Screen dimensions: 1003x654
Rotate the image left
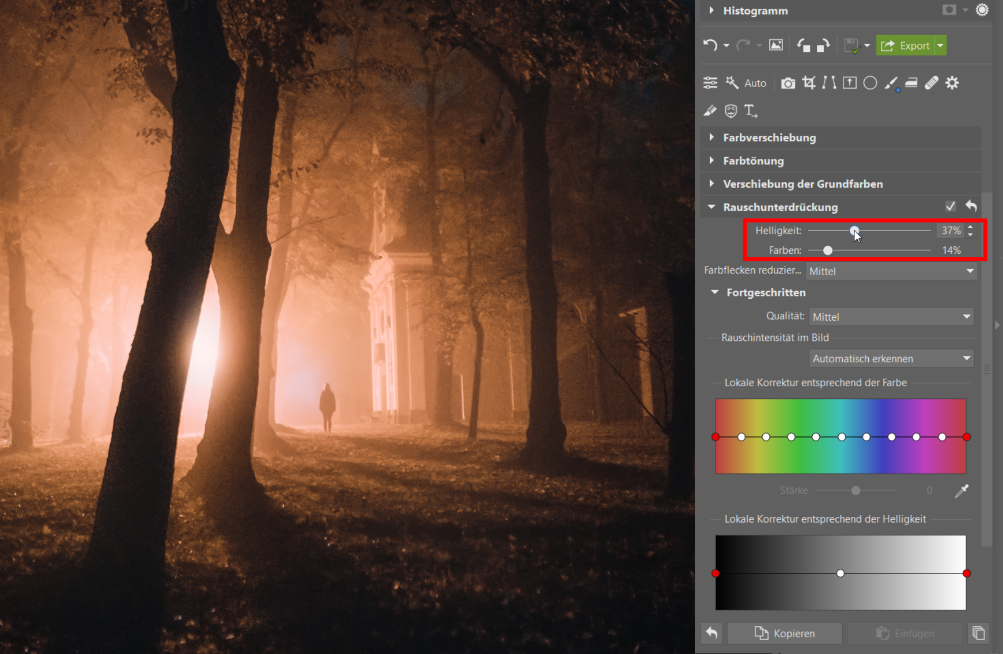pos(803,45)
